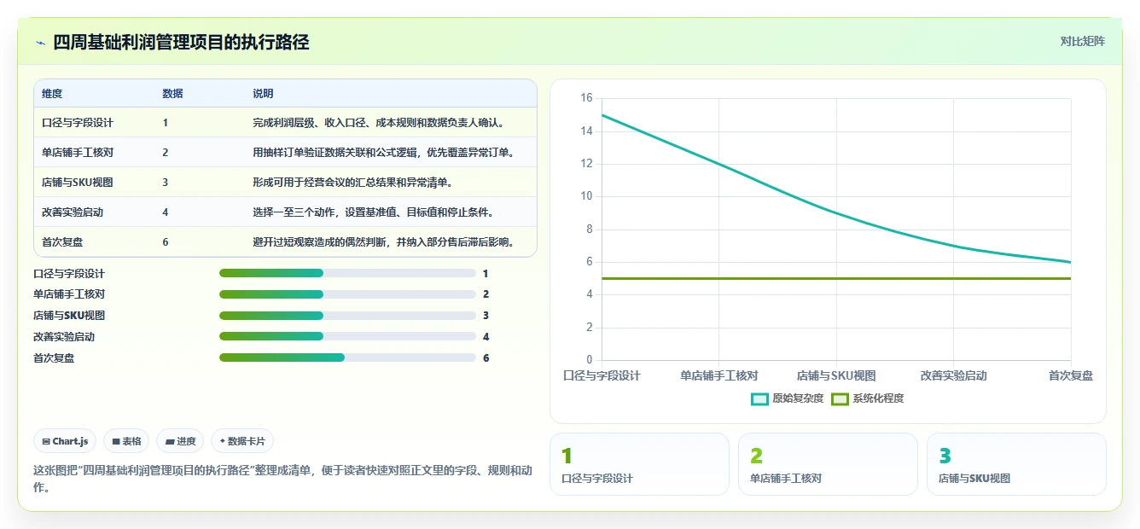Click value 6 in 首次复盘 table row
The image size is (1140, 529).
pyautogui.click(x=166, y=242)
